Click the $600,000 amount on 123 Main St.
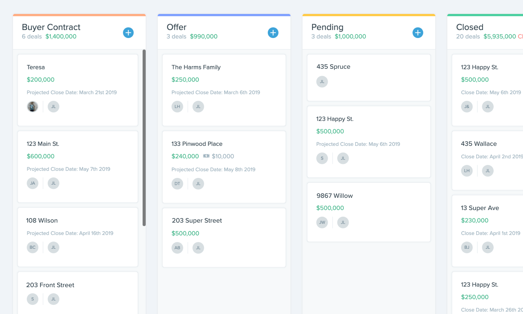The height and width of the screenshot is (314, 523). click(40, 156)
